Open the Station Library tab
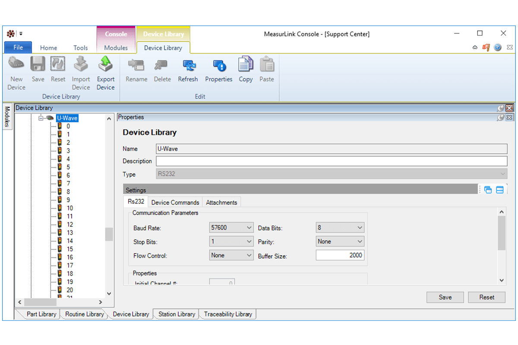The width and height of the screenshot is (518, 345). tap(177, 314)
